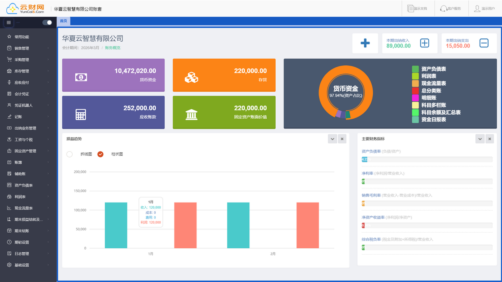Open the 演示用户 user menu
The height and width of the screenshot is (282, 502).
484,8
